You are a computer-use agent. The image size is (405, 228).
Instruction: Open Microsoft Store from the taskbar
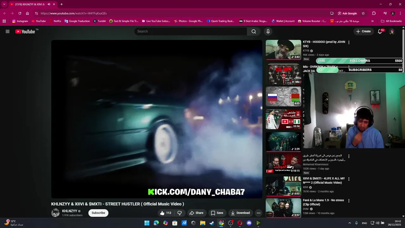tap(175, 223)
